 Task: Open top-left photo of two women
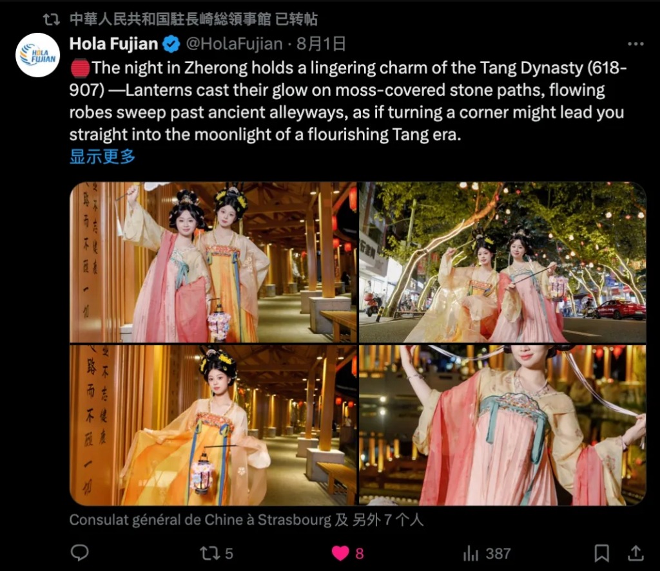[x=213, y=262]
